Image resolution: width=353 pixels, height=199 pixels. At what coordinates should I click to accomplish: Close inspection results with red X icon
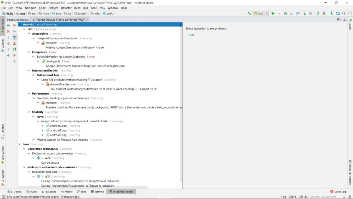8,31
